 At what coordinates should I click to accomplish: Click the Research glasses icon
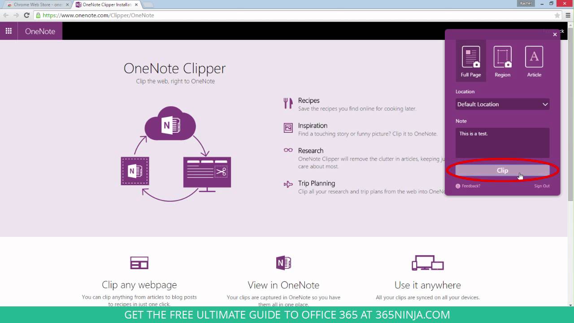[288, 150]
